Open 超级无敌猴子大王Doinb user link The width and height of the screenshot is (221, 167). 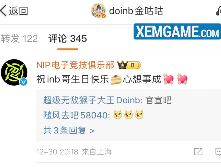(x=92, y=100)
